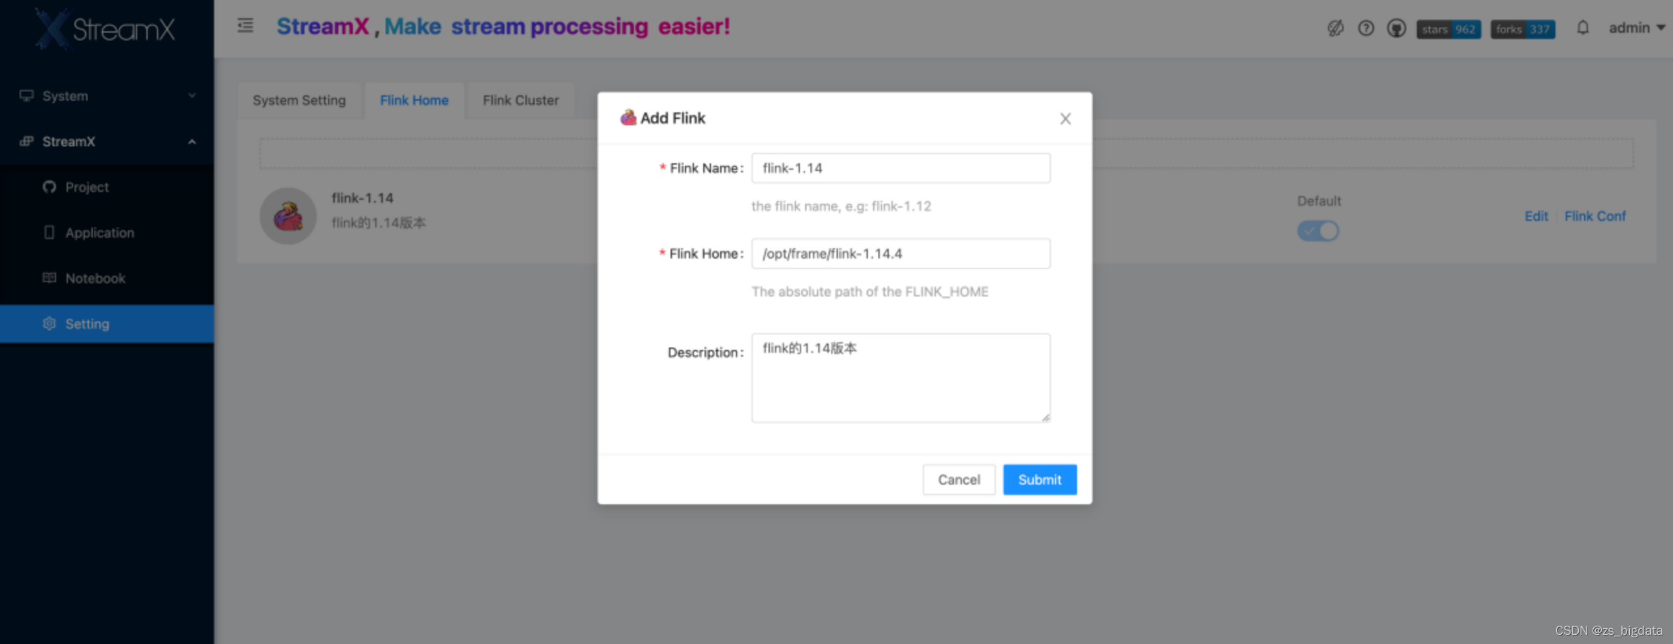Click the Description text area
This screenshot has width=1673, height=644.
901,378
